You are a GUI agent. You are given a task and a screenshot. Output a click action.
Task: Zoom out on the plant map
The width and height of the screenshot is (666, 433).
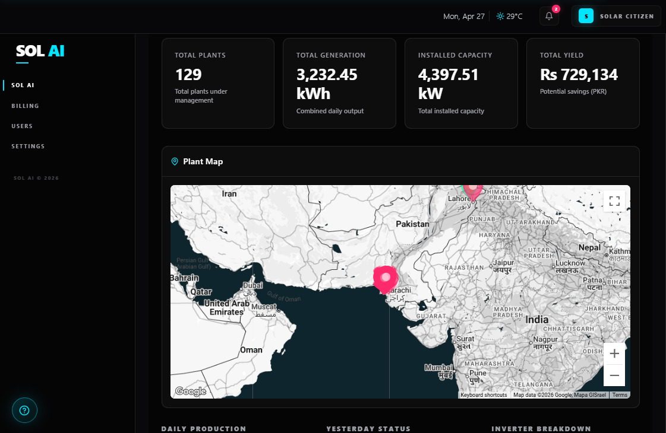tap(614, 375)
